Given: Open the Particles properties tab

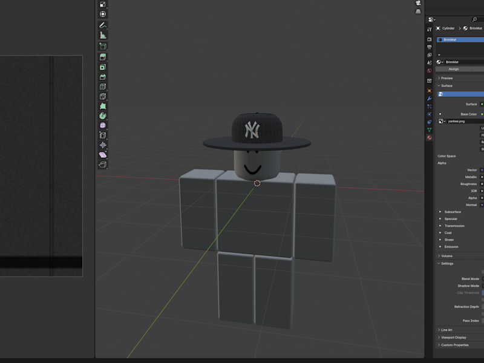Looking at the screenshot, I should pos(429,106).
